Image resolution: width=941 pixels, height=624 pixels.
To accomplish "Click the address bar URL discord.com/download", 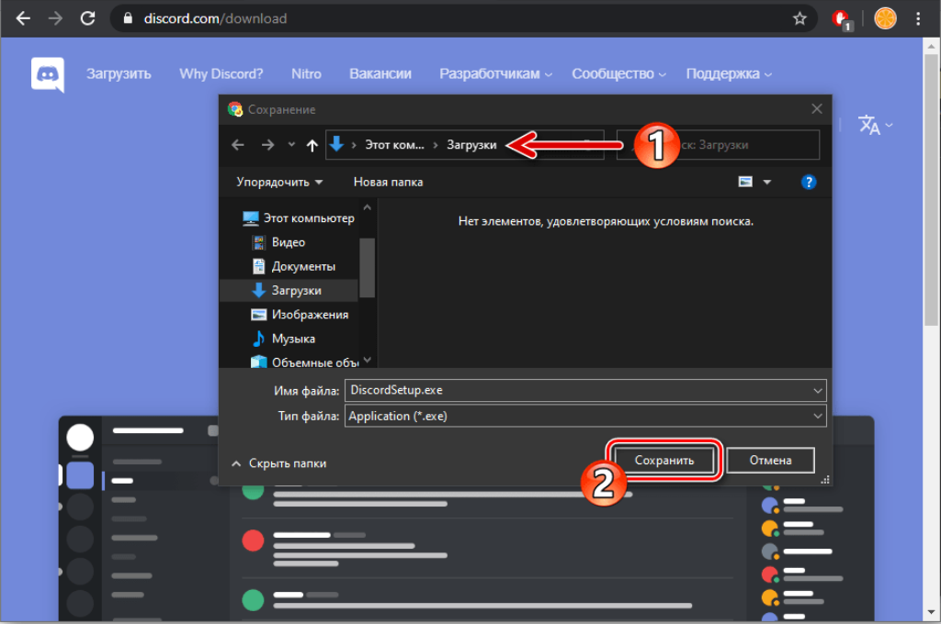I will coord(215,18).
